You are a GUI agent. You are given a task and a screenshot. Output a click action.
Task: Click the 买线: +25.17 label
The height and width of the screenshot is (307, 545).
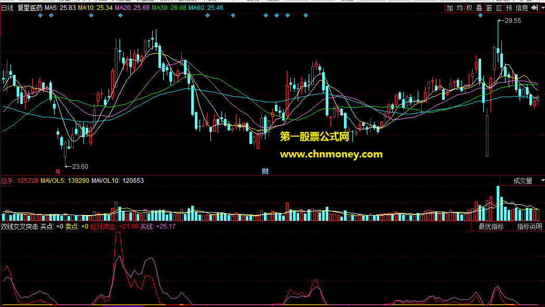158,226
